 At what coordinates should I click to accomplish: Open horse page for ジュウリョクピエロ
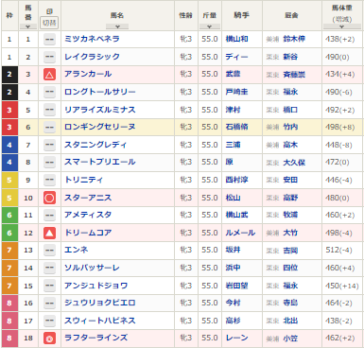coord(100,303)
